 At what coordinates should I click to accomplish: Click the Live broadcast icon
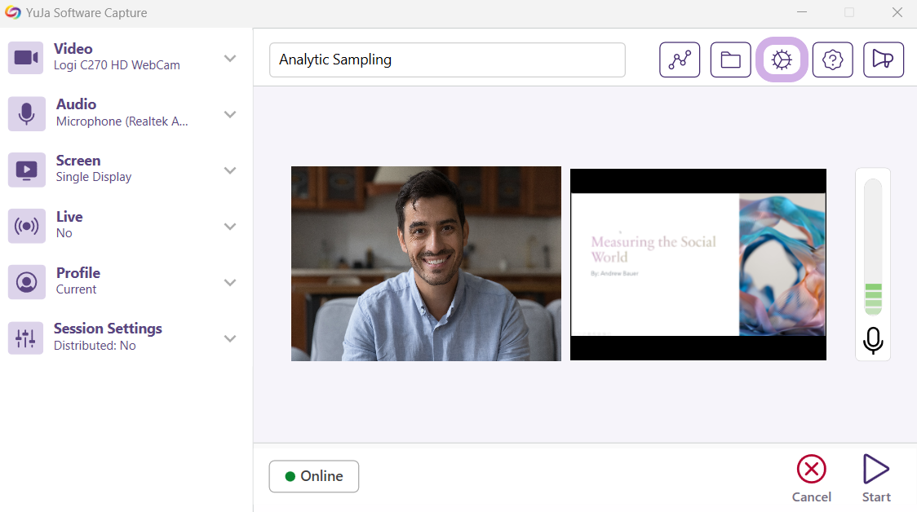[x=26, y=226]
